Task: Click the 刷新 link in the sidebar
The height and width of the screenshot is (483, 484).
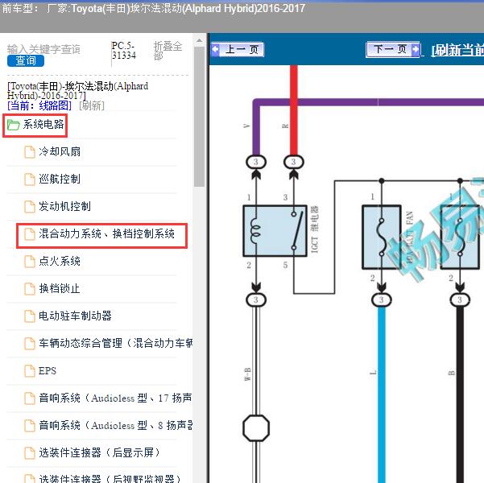Action: [x=92, y=105]
